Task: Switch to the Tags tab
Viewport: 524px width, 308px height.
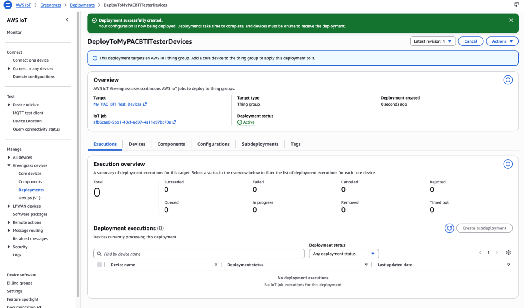Action: [x=296, y=144]
